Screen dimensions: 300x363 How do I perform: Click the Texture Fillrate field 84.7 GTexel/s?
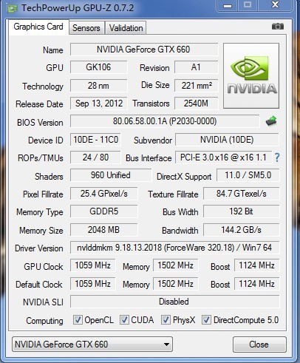(242, 194)
